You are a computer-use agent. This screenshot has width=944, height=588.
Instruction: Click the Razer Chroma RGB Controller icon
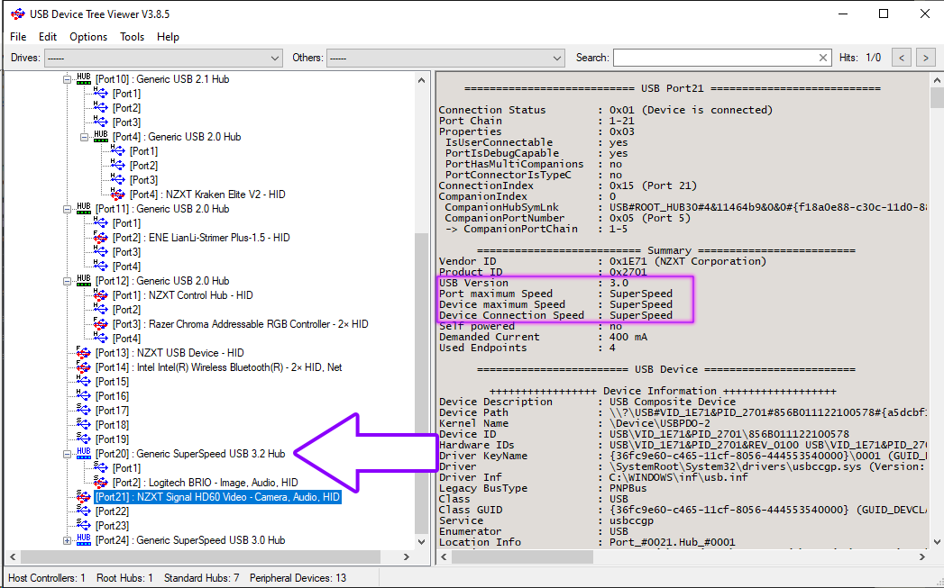tap(101, 324)
